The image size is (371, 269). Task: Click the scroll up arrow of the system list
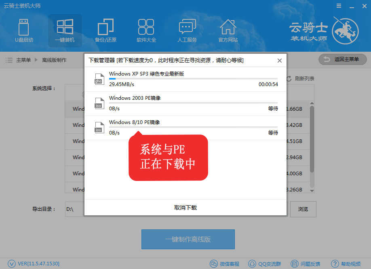(312, 103)
